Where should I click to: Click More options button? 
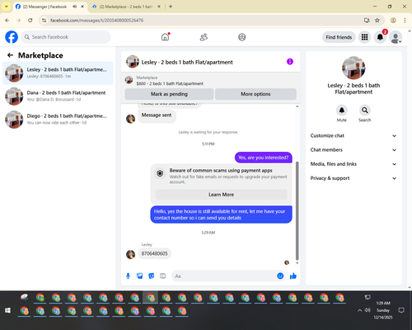(x=255, y=94)
